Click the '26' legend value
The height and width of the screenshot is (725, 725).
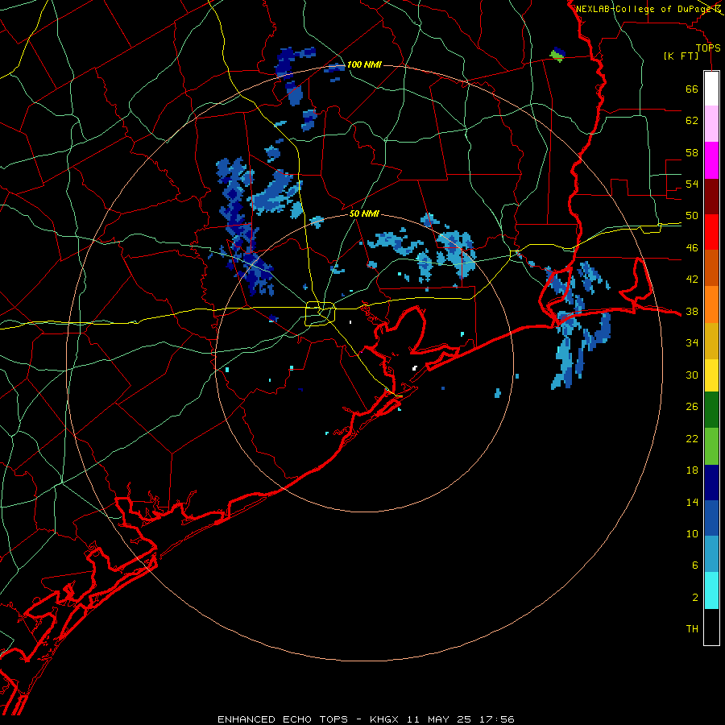[x=692, y=407]
